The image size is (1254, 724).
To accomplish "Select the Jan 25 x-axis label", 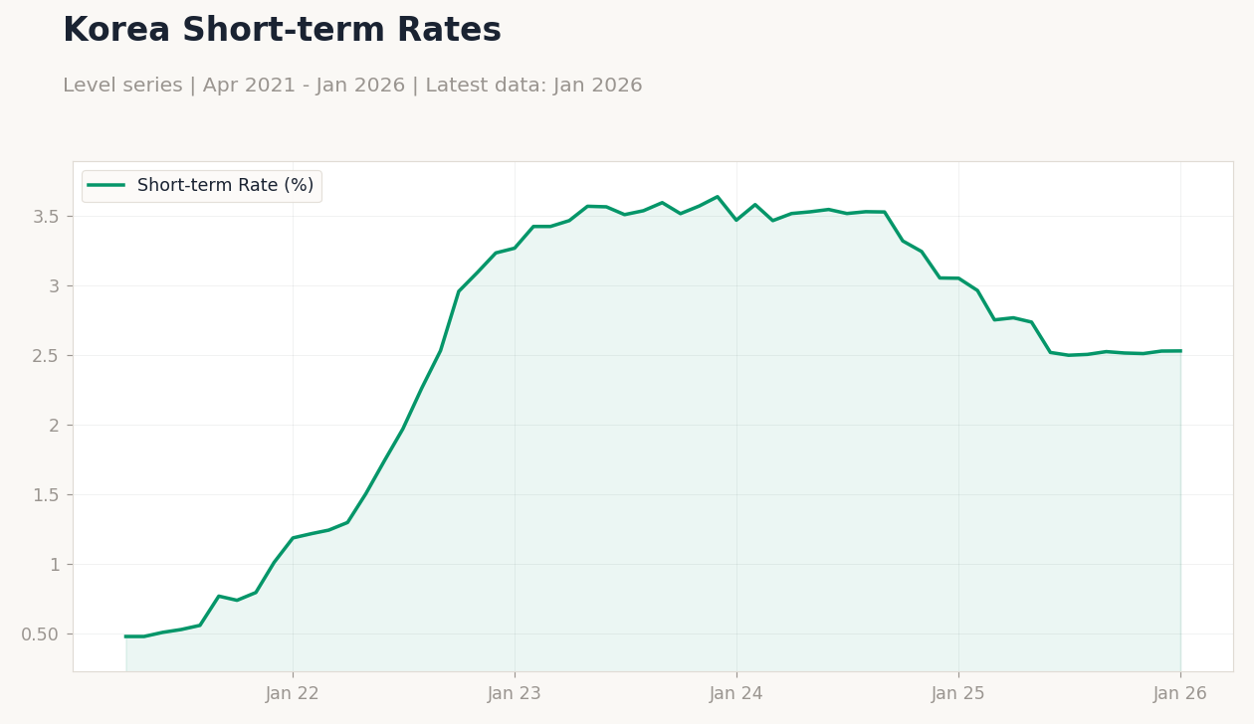I will coord(958,694).
